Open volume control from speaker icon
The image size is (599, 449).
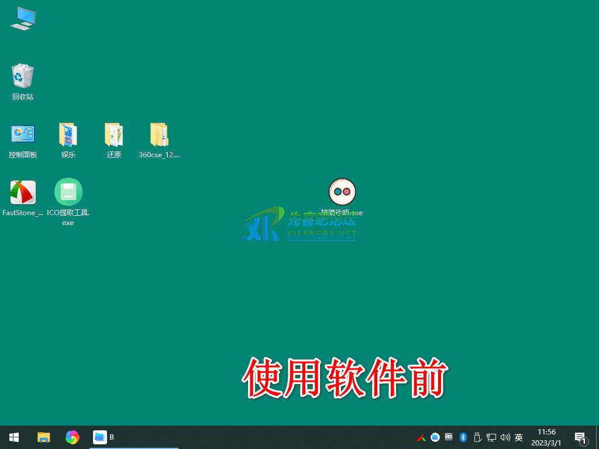click(x=505, y=437)
